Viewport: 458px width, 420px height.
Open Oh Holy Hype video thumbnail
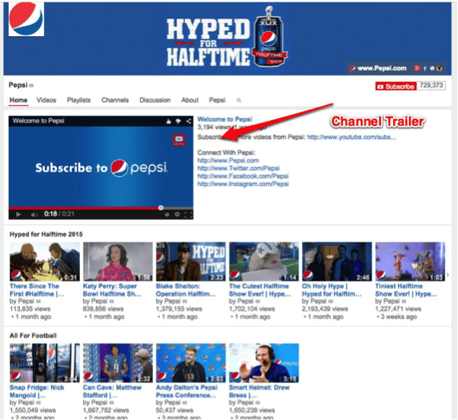click(x=337, y=261)
